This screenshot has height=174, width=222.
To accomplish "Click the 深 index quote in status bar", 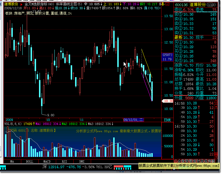I will coord(45,167).
